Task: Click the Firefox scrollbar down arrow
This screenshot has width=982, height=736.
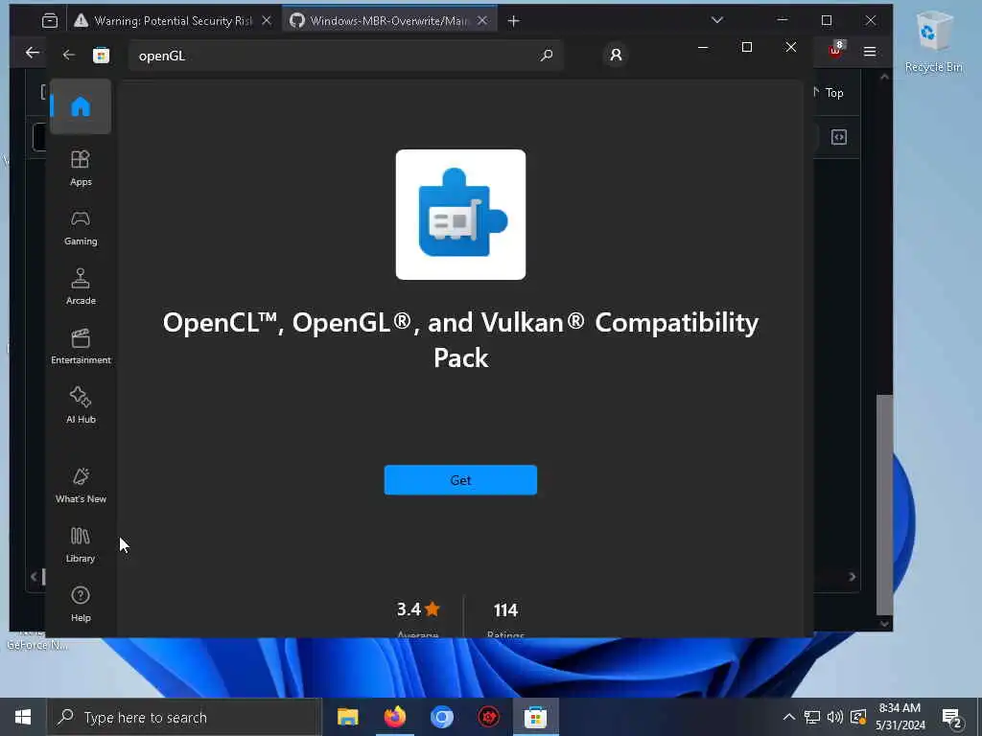Action: coord(884,623)
